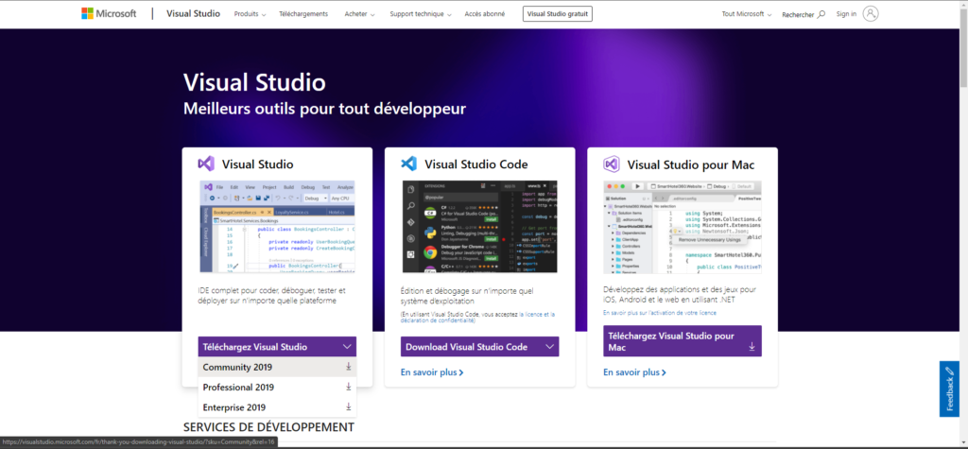Select Enterprise 2019 from the list
Screen dimensions: 968x449
(x=277, y=407)
